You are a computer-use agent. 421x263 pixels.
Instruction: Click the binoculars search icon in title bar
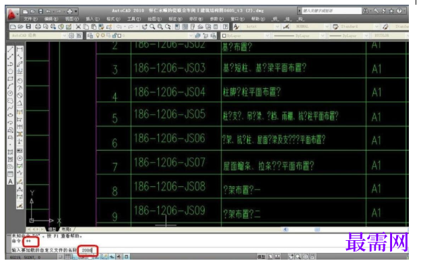[366, 11]
